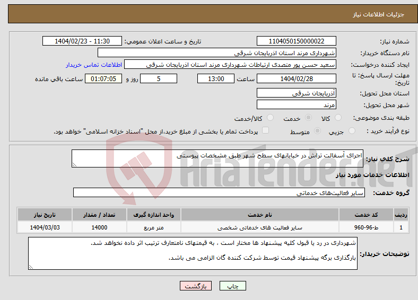This screenshot has width=418, height=300.
Task: Click the unit cell متر مربع
Action: (x=153, y=227)
